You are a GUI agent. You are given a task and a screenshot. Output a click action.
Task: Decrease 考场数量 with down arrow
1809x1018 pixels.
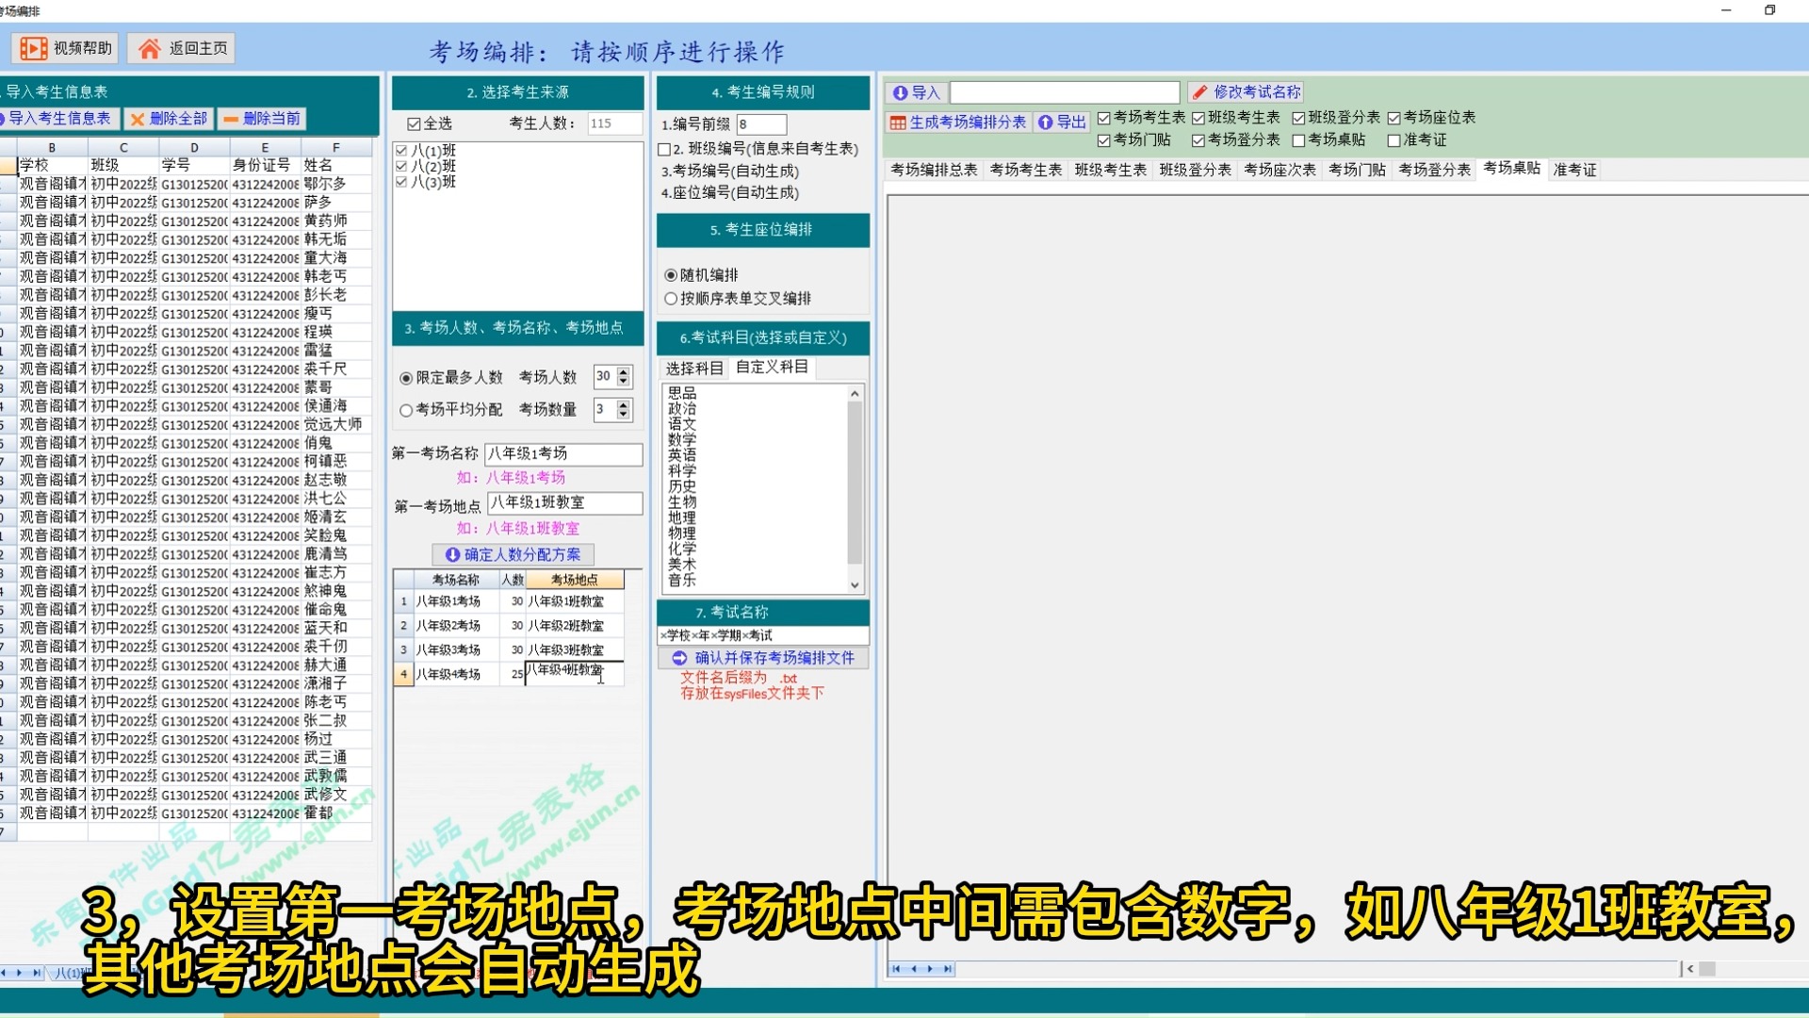pos(623,415)
